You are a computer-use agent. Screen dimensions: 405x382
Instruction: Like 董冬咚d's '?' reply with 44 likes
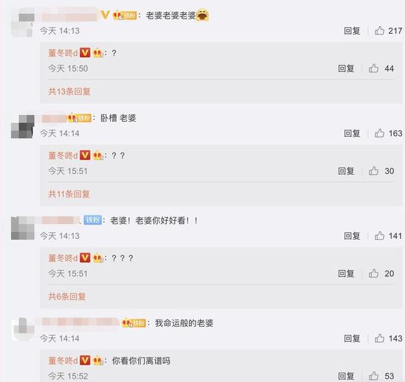373,68
